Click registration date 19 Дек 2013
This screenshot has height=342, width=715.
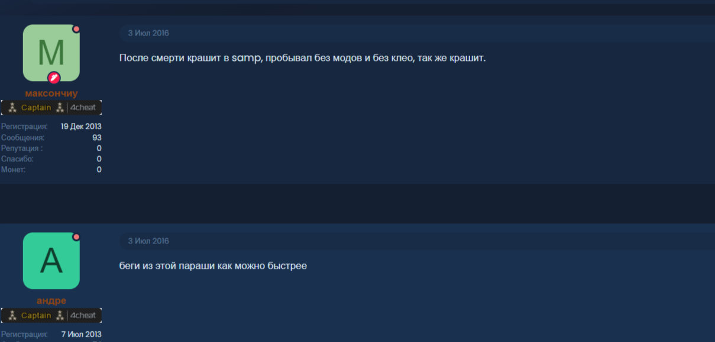81,126
